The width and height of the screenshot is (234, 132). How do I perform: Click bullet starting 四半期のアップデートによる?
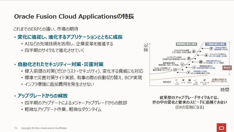click(x=76, y=103)
